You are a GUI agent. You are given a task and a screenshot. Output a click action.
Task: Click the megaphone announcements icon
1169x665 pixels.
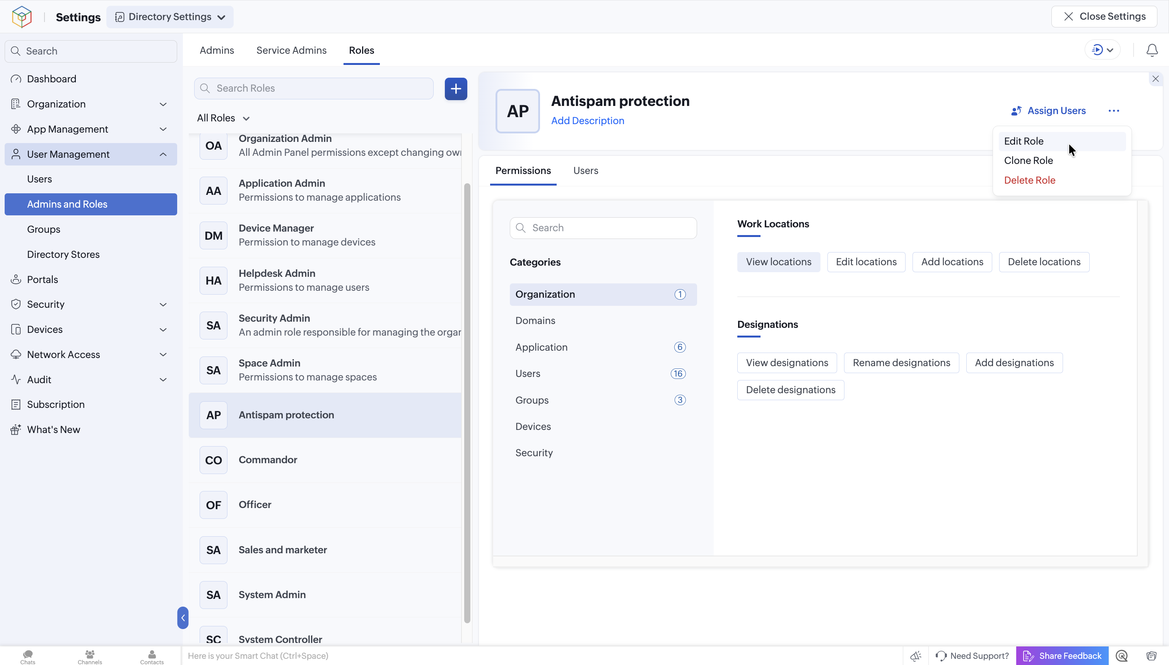click(916, 656)
